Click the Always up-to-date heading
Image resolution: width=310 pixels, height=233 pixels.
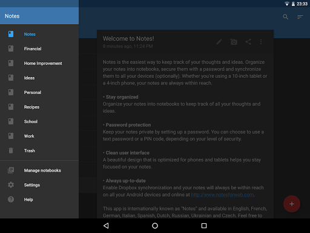pos(125,181)
